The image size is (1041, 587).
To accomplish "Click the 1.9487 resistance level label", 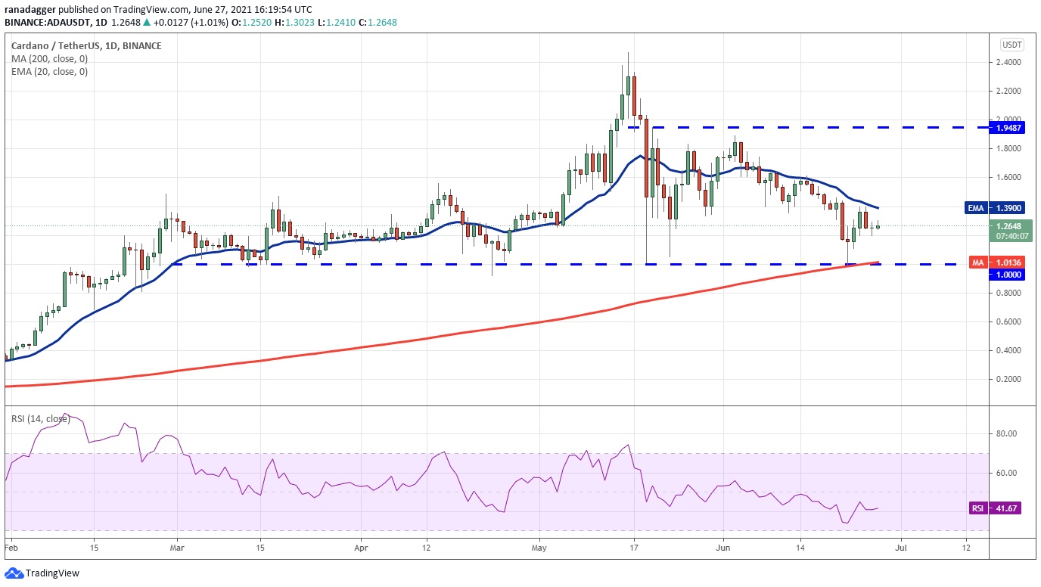I will [x=1007, y=128].
